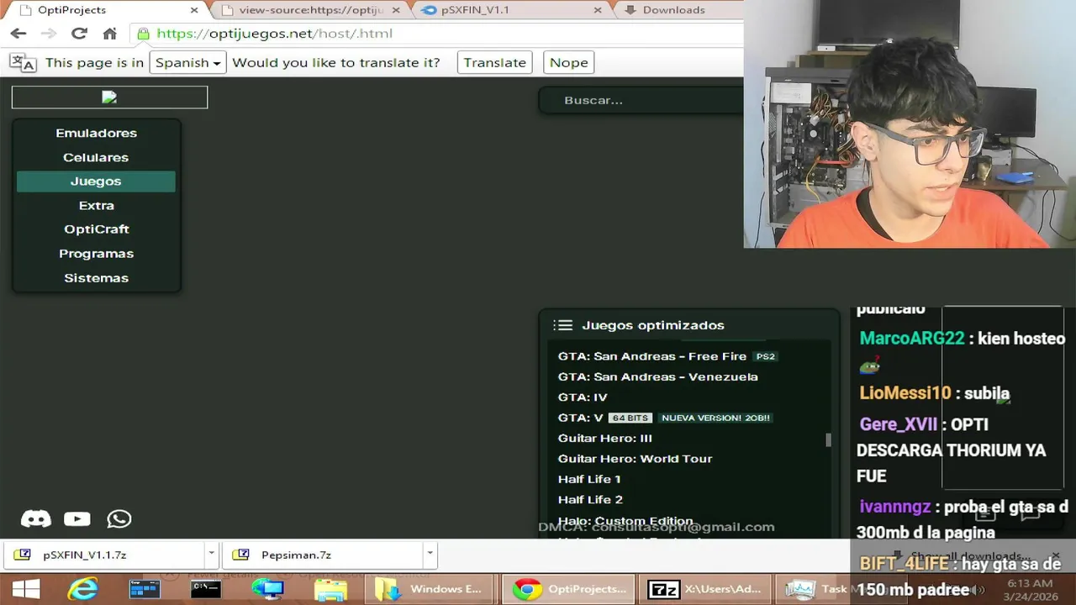The width and height of the screenshot is (1076, 605).
Task: Open GTA: San Andreas - Venezuela
Action: (657, 376)
